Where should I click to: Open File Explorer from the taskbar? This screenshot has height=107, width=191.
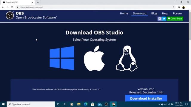tap(79, 104)
